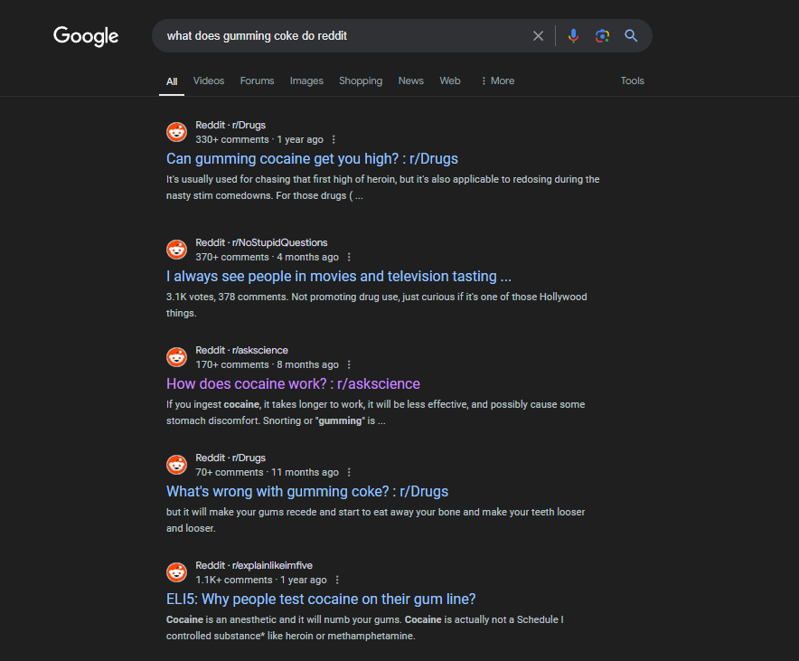Open options menu for '170+ comments' result
Viewport: 799px width, 661px height.
pos(349,365)
